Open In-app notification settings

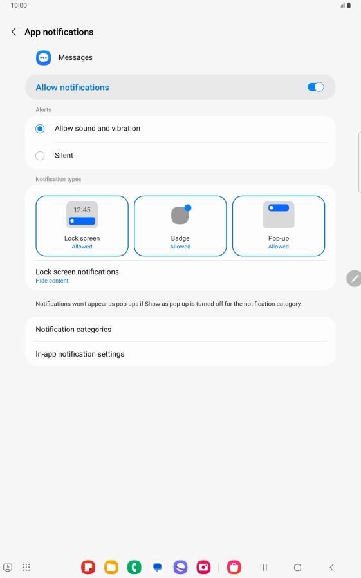click(180, 354)
